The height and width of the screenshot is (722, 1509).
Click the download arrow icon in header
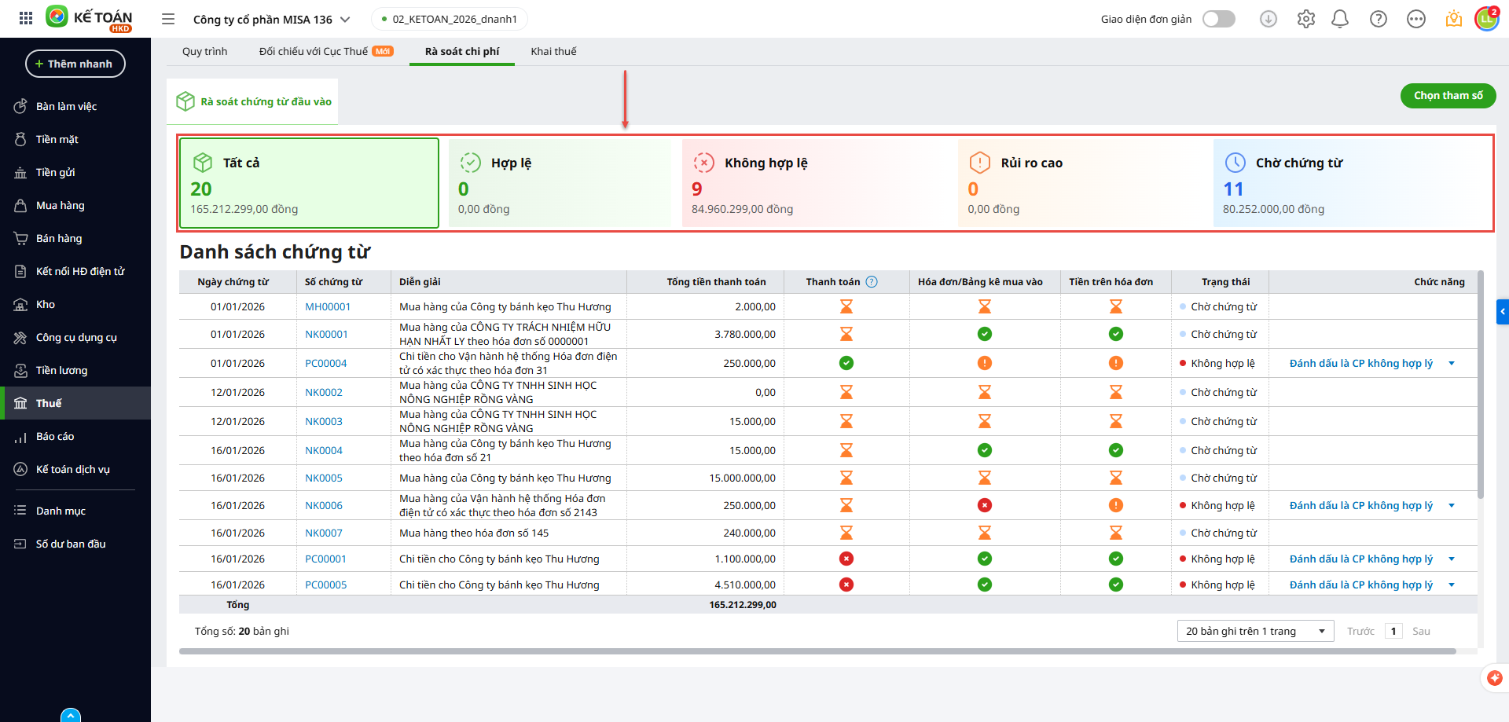[1268, 19]
